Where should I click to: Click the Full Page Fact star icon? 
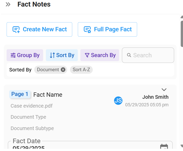coord(87,30)
